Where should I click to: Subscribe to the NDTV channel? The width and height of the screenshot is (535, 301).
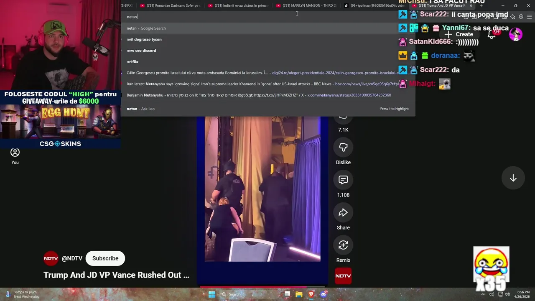pos(105,258)
